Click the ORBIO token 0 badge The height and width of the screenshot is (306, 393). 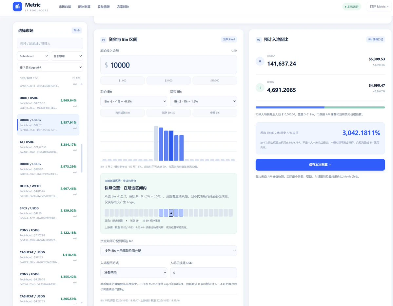click(260, 61)
